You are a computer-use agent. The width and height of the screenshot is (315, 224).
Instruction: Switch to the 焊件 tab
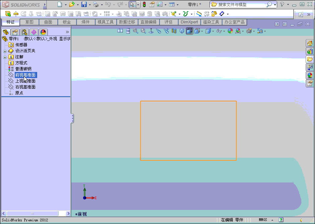pos(86,22)
